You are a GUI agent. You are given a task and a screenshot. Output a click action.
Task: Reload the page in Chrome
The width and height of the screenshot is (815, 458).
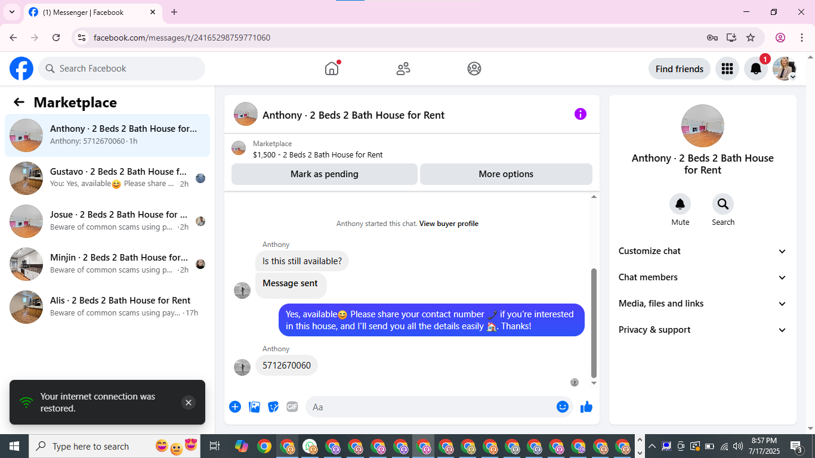pos(56,38)
